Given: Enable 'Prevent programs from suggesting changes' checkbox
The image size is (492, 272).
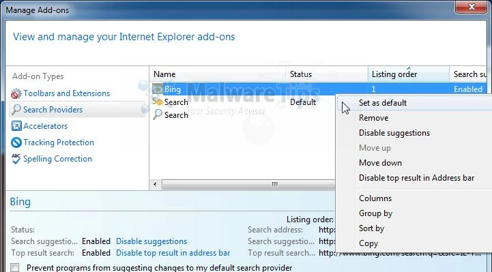Looking at the screenshot, I should coord(14,268).
